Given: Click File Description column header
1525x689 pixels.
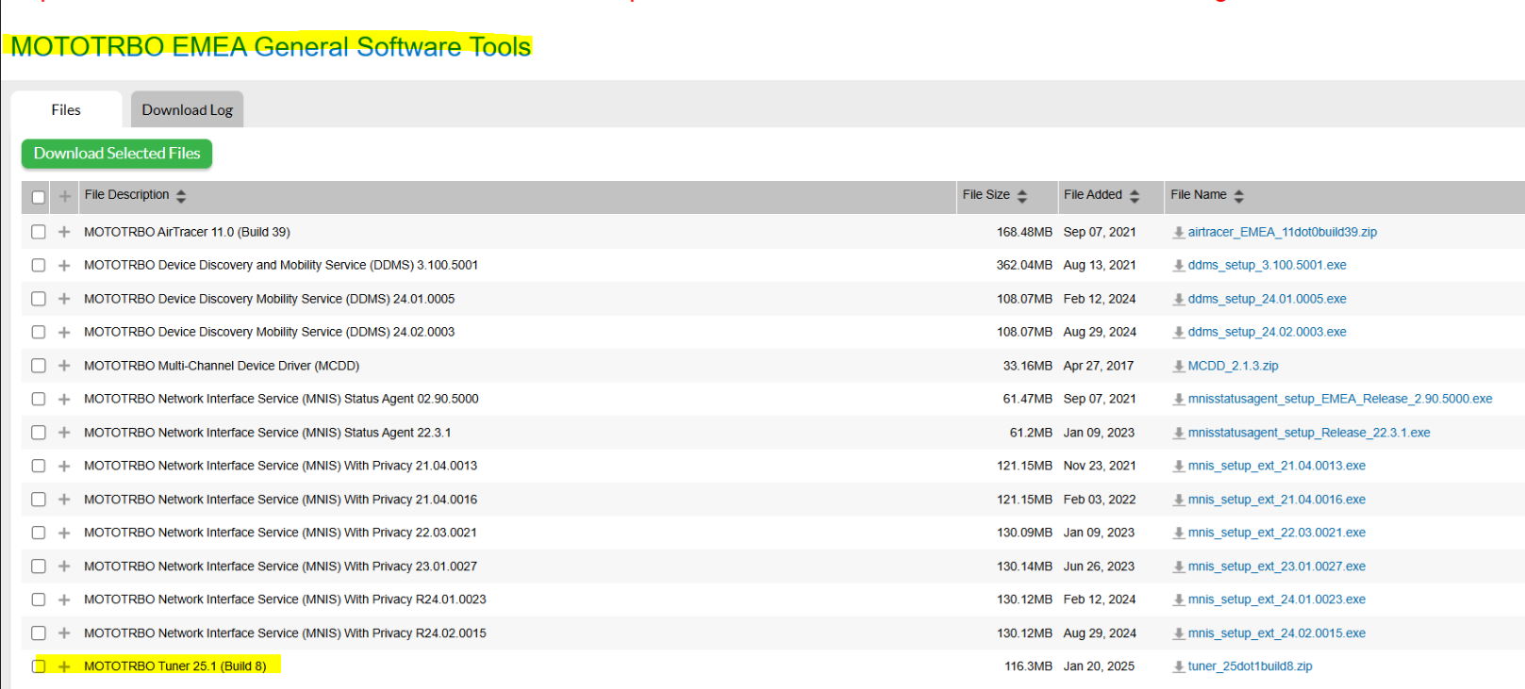Looking at the screenshot, I should point(126,195).
